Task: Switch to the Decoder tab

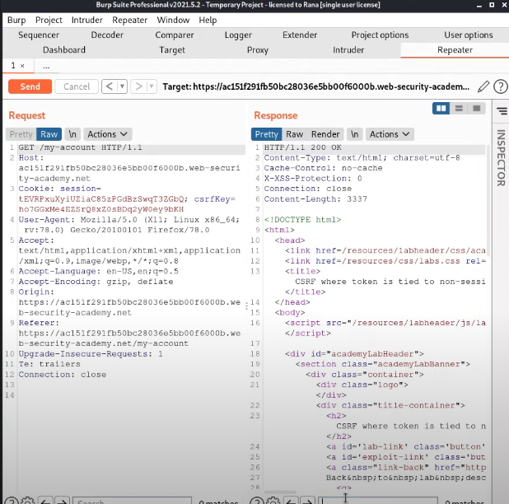Action: (x=107, y=35)
